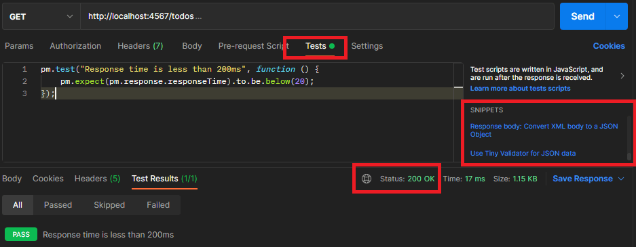Click Save Response

pos(582,179)
